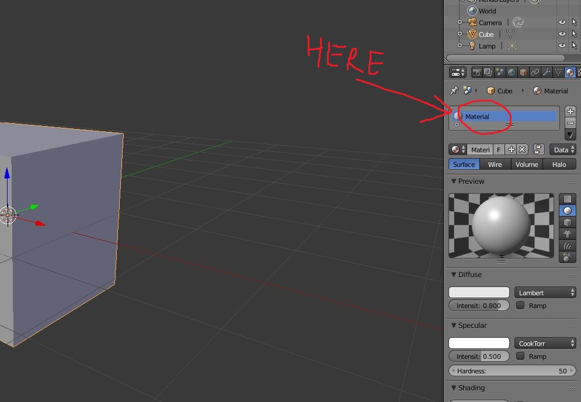
Task: Collapse the Diffuse panel
Action: point(454,275)
